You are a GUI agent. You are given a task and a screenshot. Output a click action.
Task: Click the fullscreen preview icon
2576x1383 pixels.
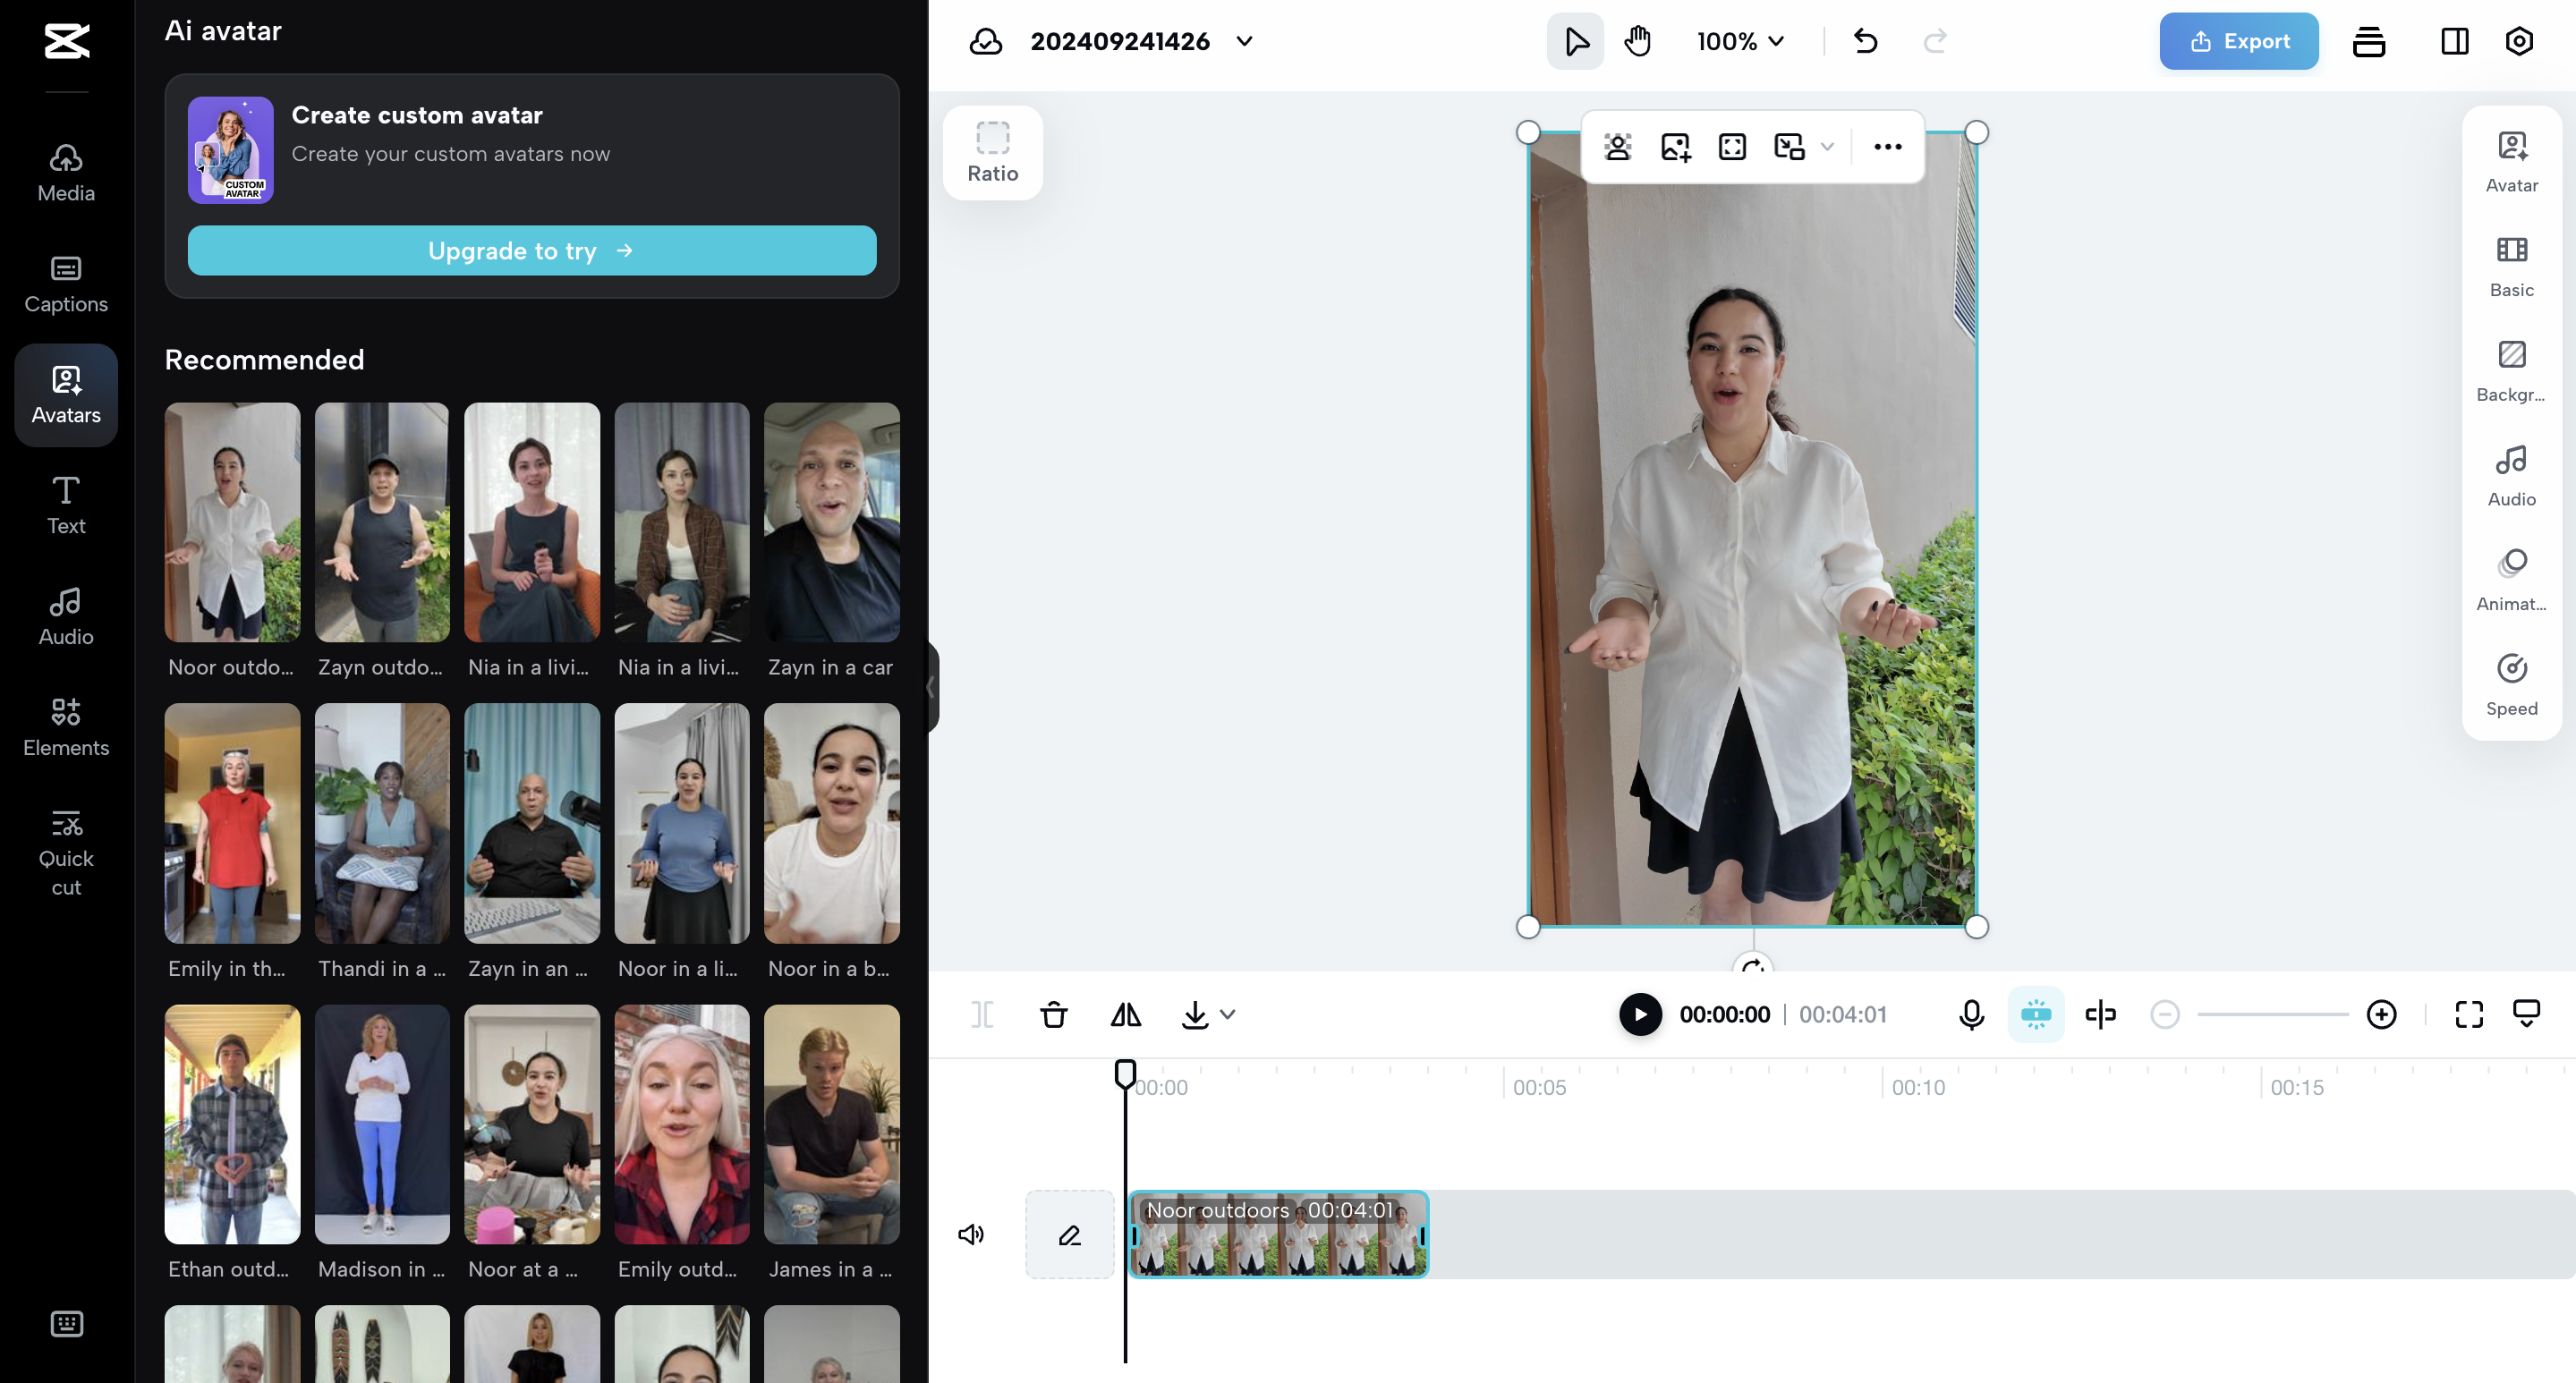coord(2468,1015)
